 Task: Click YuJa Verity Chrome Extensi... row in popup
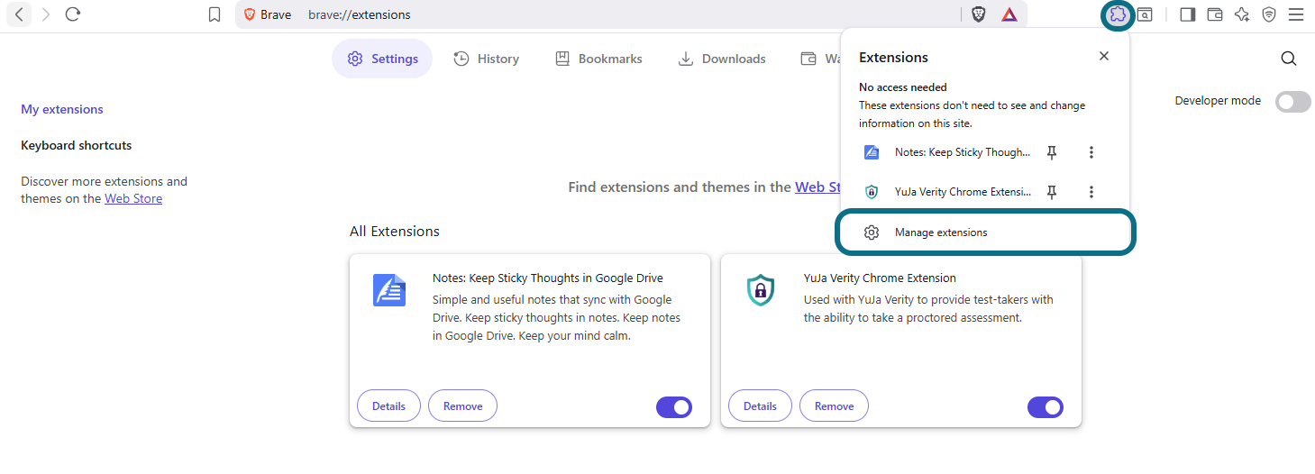pyautogui.click(x=963, y=191)
